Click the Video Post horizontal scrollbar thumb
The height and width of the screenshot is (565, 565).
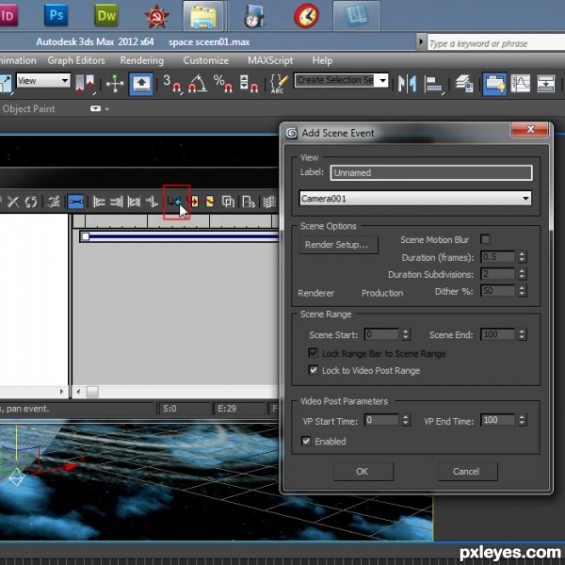(92, 392)
